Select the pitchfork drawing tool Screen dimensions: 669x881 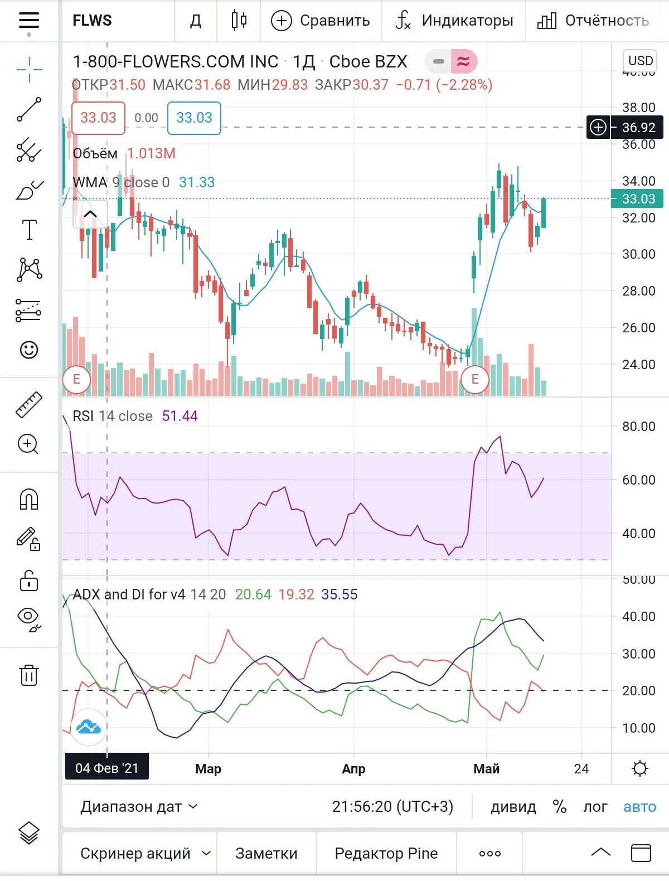(x=29, y=149)
